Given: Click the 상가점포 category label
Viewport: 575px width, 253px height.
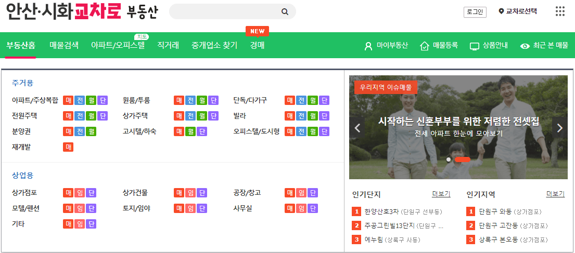Looking at the screenshot, I should [24, 193].
